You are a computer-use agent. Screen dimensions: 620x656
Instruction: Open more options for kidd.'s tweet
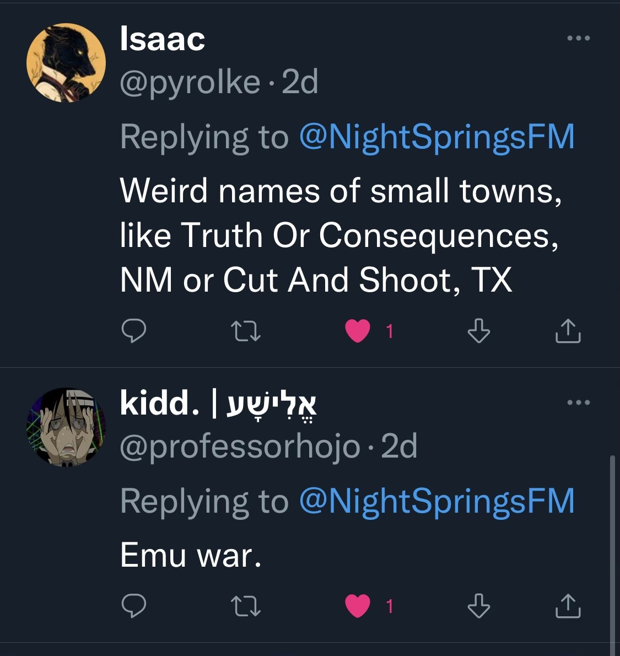(x=579, y=402)
